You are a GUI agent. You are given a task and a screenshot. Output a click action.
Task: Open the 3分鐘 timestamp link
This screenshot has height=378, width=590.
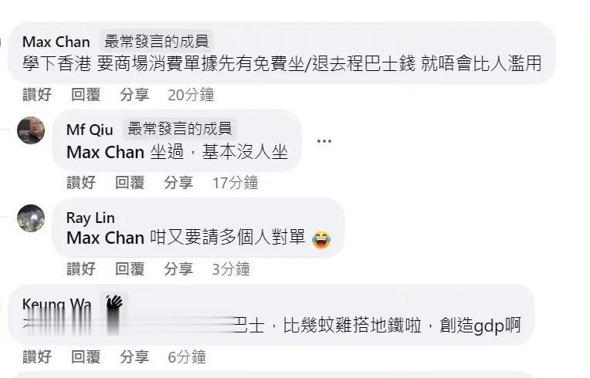pyautogui.click(x=231, y=269)
